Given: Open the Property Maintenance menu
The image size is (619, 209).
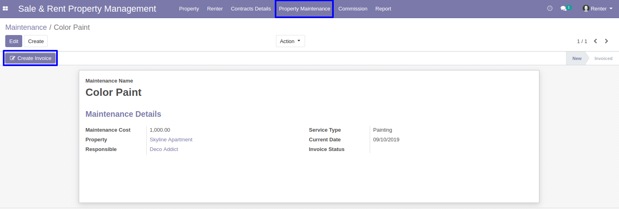Looking at the screenshot, I should pyautogui.click(x=305, y=9).
